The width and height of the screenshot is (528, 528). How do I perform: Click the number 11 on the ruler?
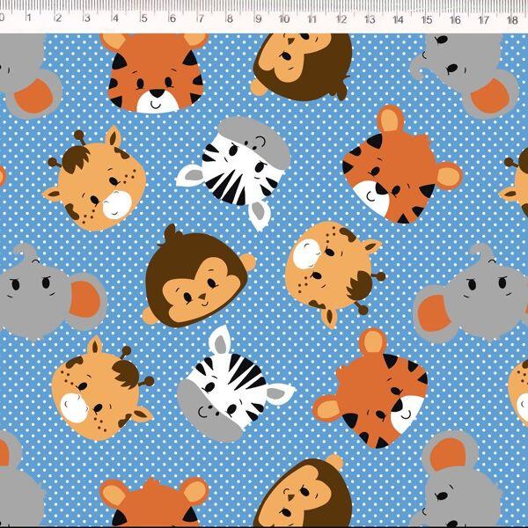click(x=312, y=18)
